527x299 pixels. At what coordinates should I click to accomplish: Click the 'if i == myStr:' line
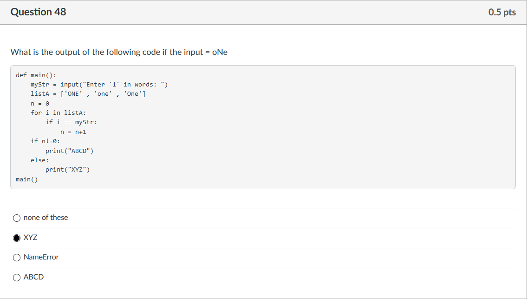[x=71, y=122]
